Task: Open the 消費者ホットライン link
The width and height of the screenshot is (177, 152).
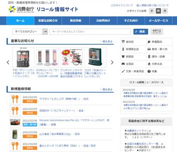Action: 137,131
